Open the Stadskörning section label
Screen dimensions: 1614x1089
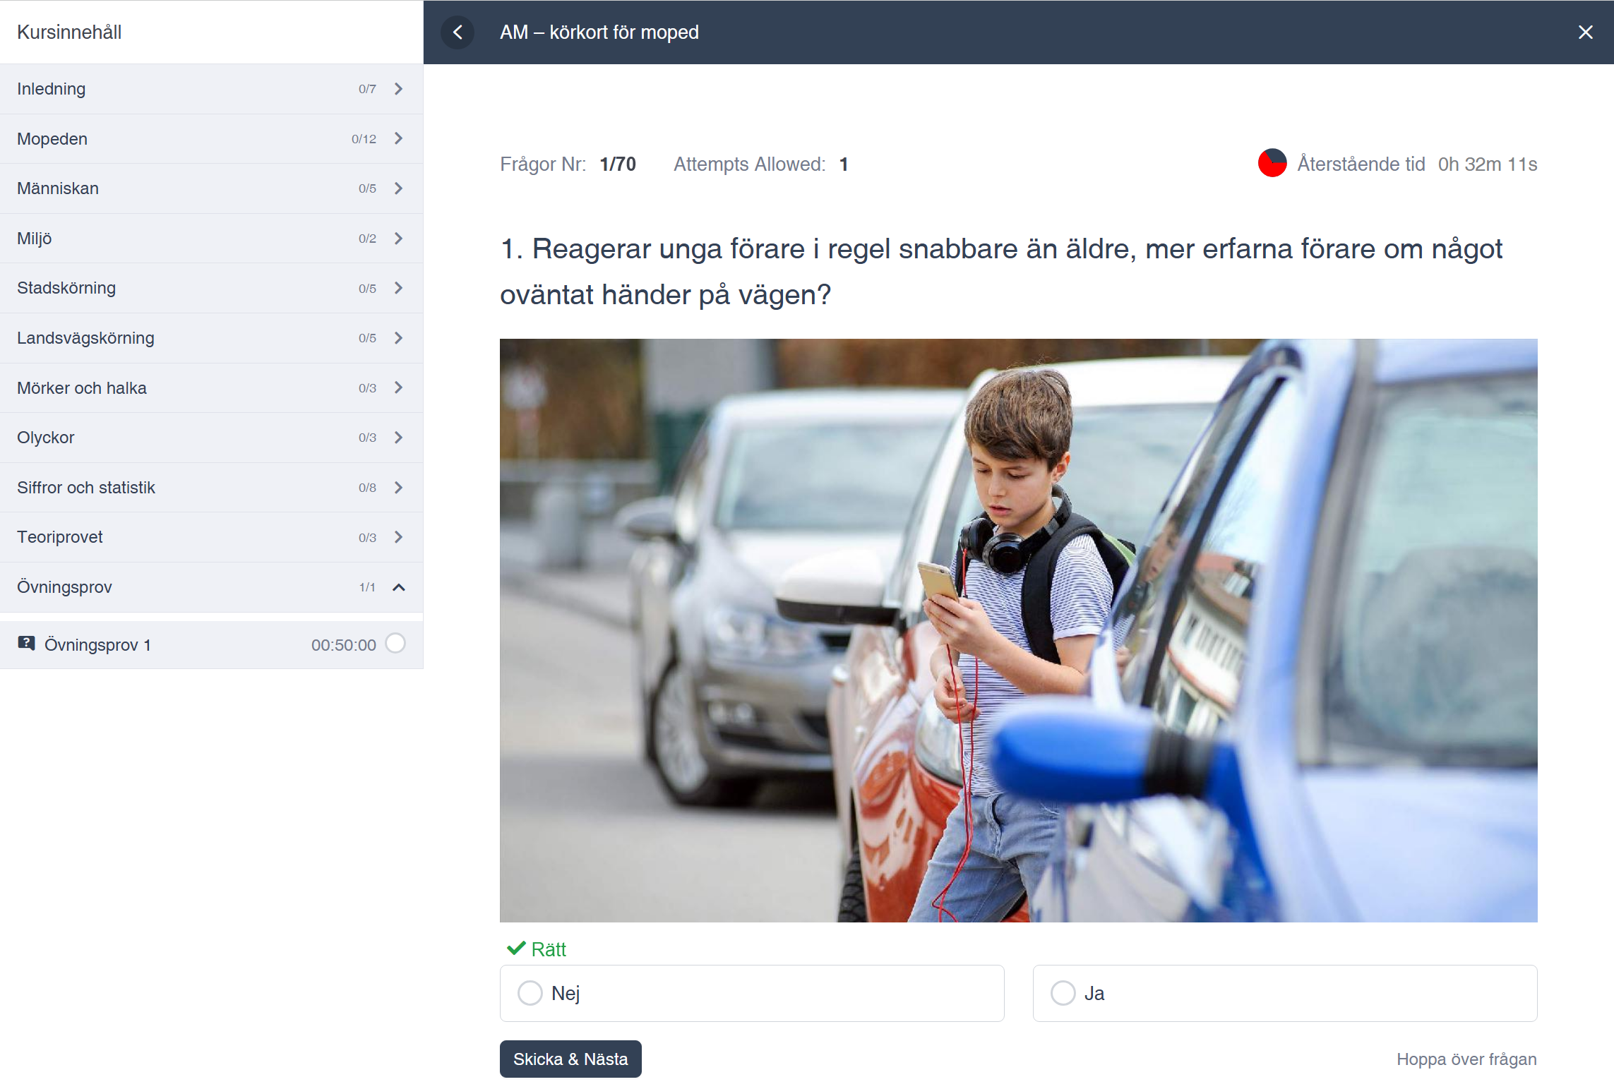(x=66, y=288)
